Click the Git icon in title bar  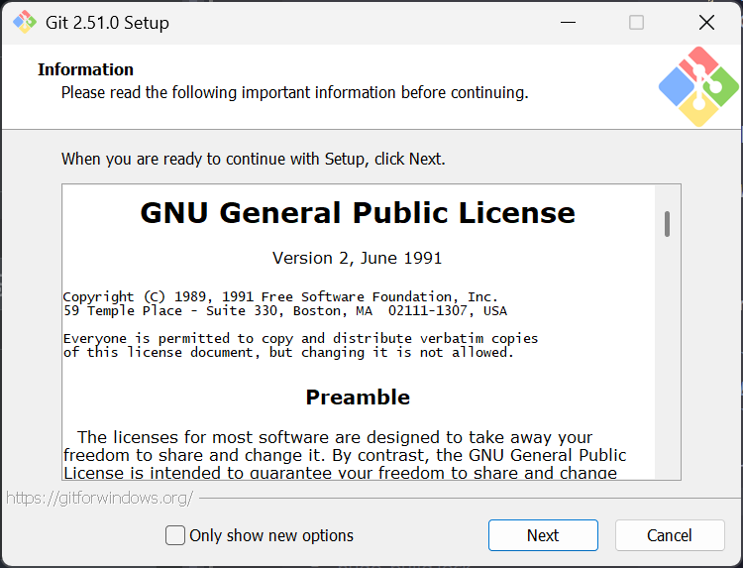coord(25,22)
